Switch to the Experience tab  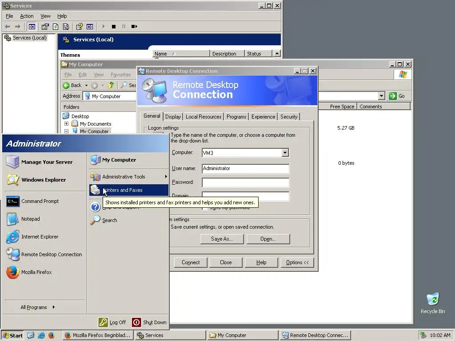coord(263,117)
